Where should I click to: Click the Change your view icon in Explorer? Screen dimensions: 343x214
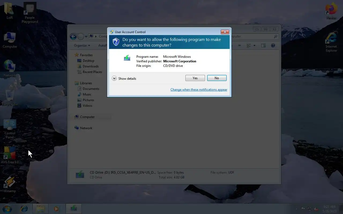pyautogui.click(x=249, y=45)
